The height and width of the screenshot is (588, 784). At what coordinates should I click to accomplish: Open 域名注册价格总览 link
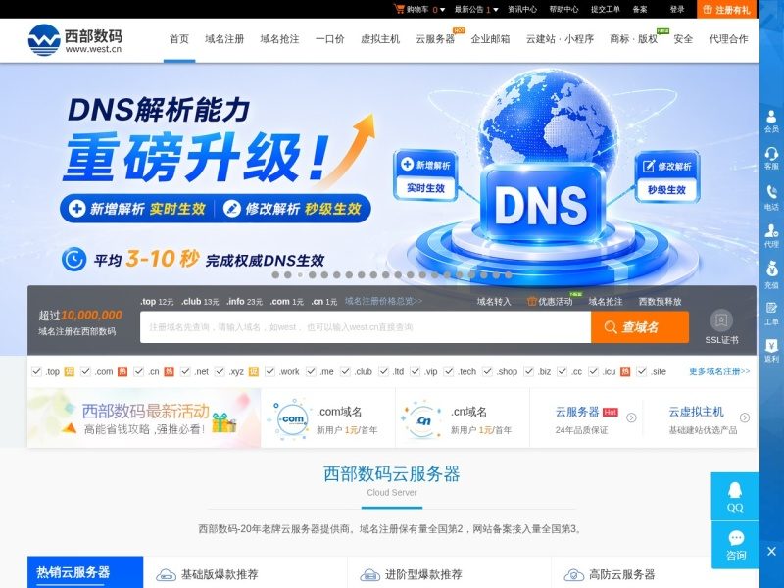[x=383, y=301]
